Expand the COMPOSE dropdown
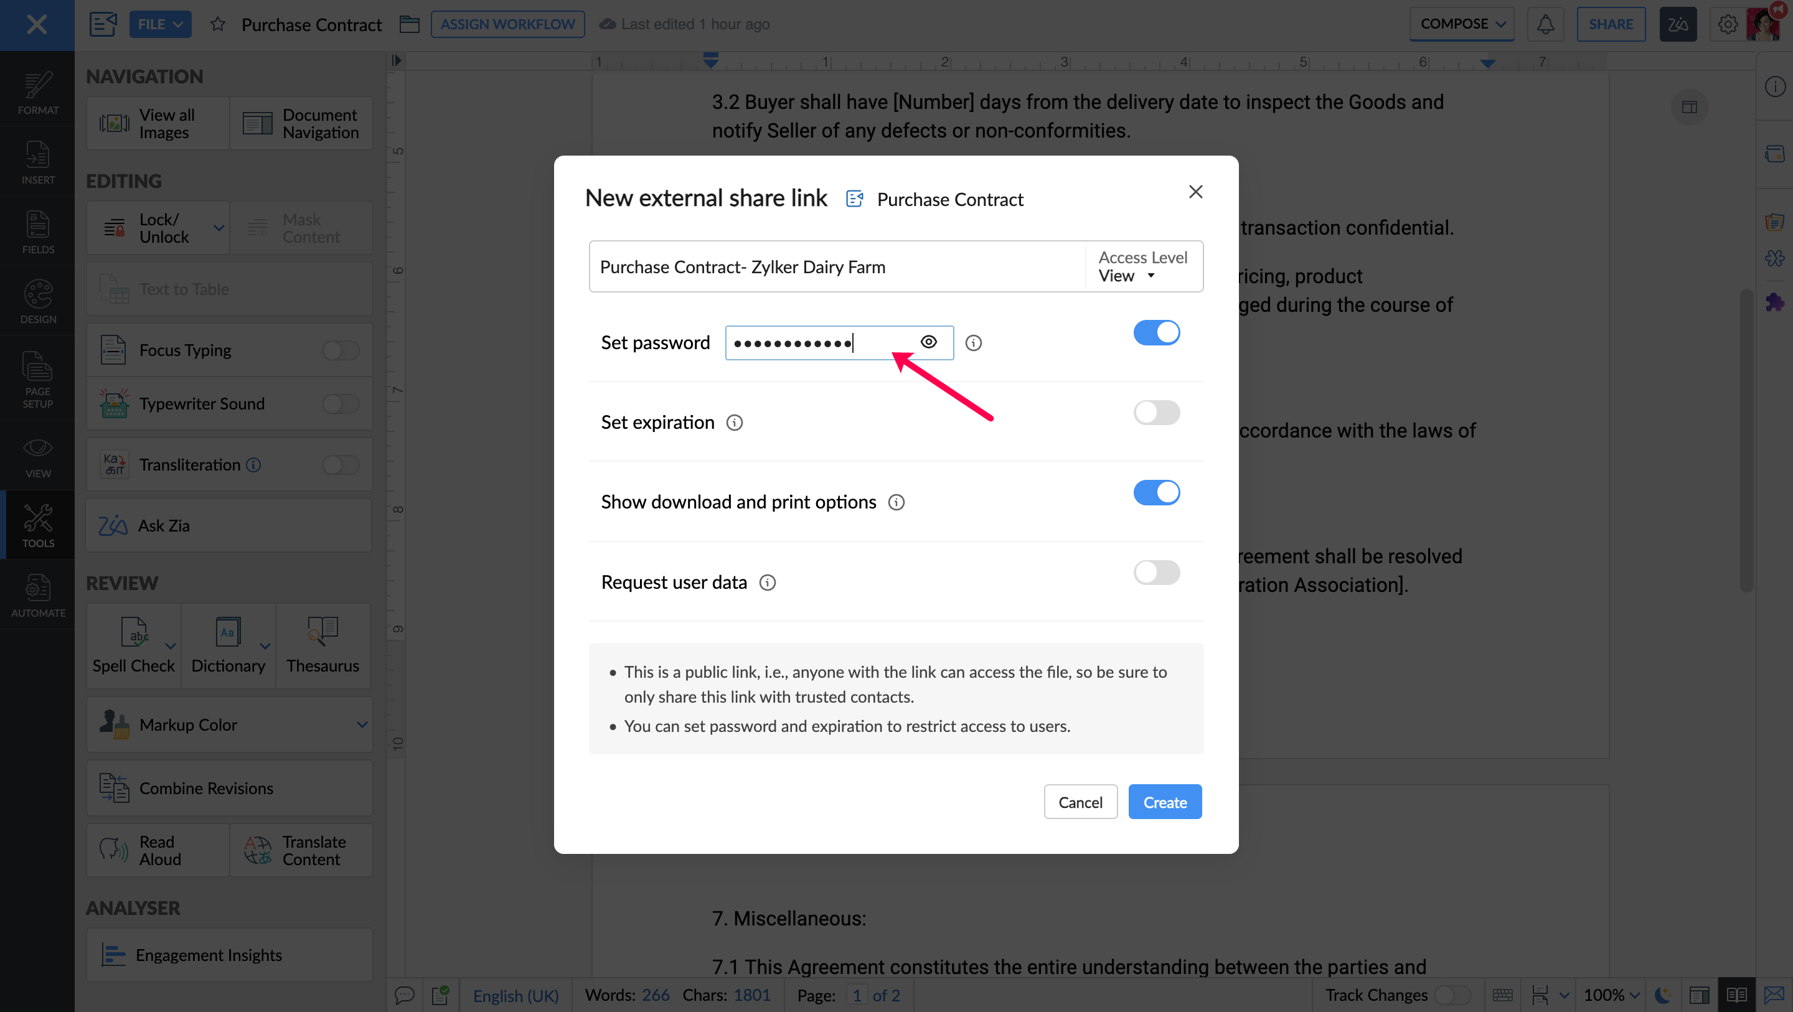Viewport: 1793px width, 1012px height. pyautogui.click(x=1462, y=24)
